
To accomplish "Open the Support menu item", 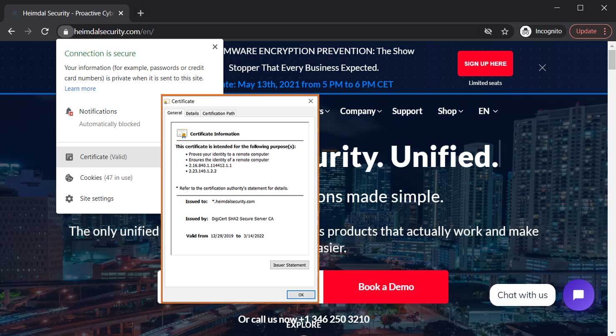I will coord(407,111).
